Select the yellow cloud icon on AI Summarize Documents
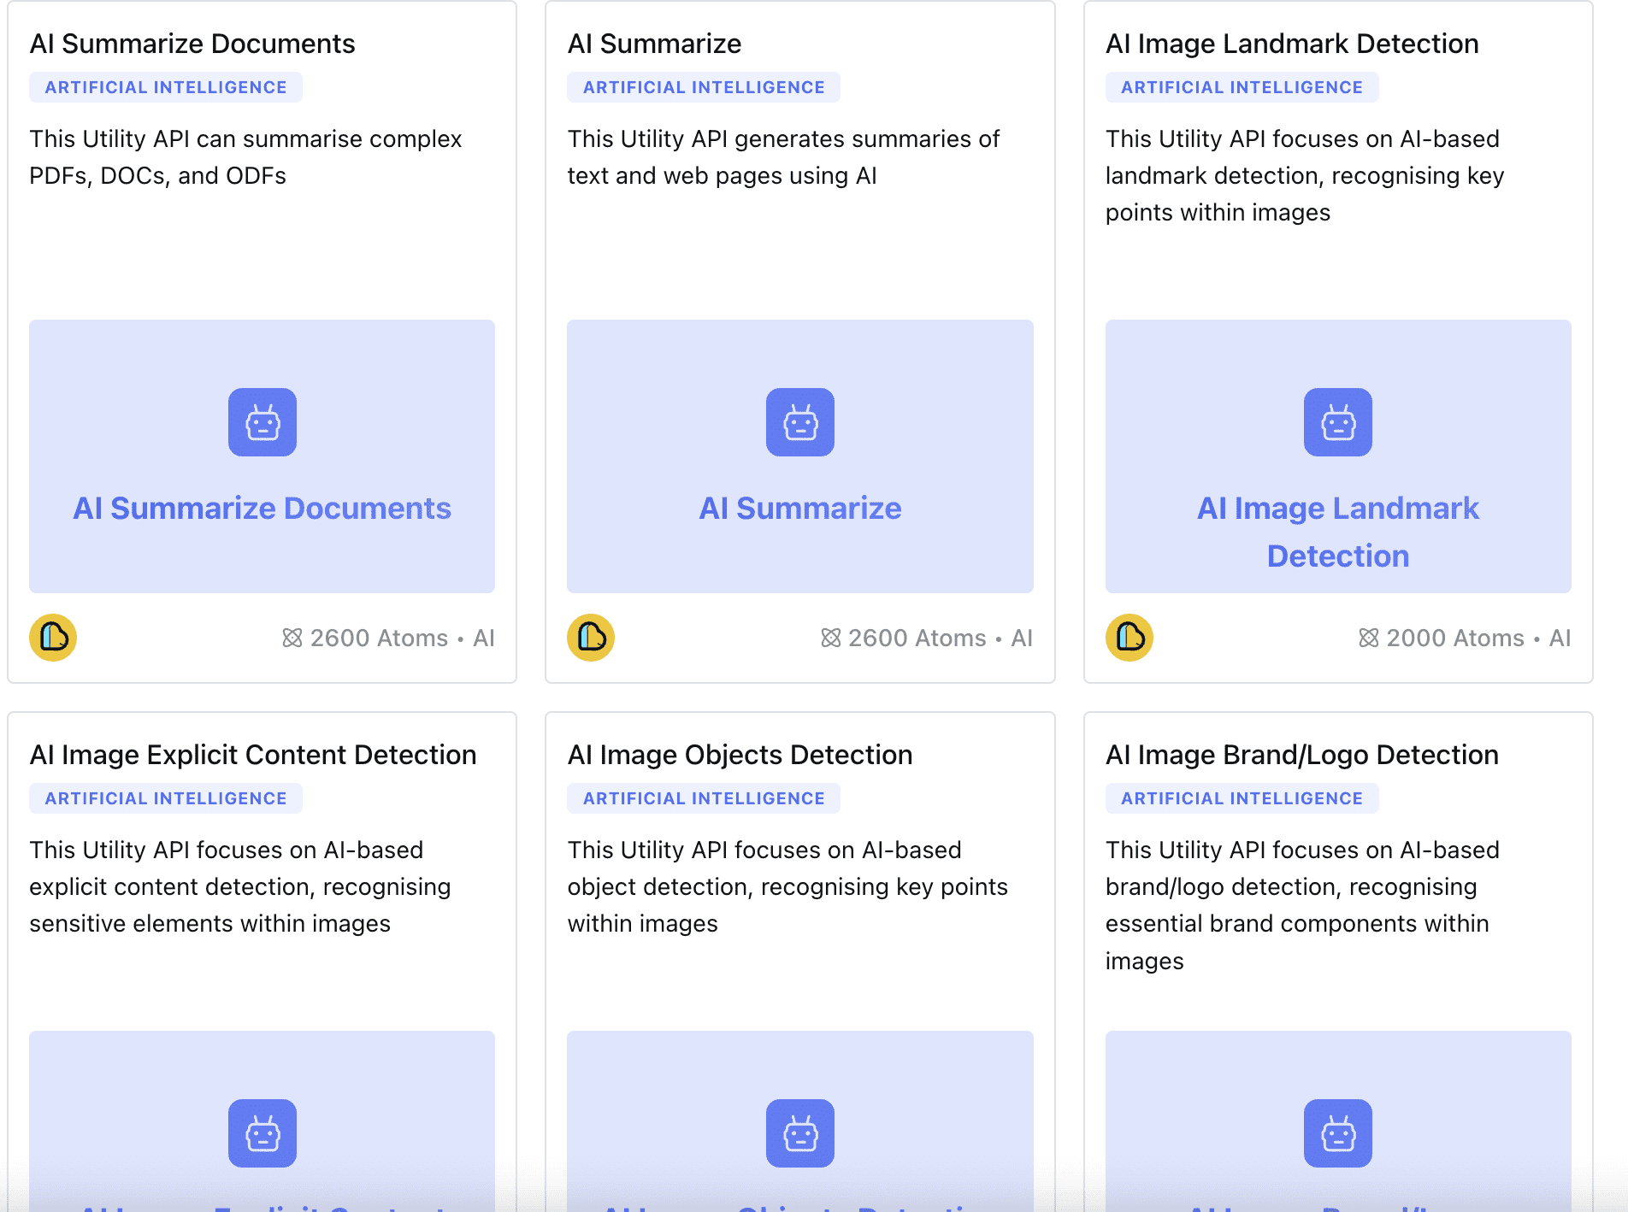1628x1212 pixels. 52,638
